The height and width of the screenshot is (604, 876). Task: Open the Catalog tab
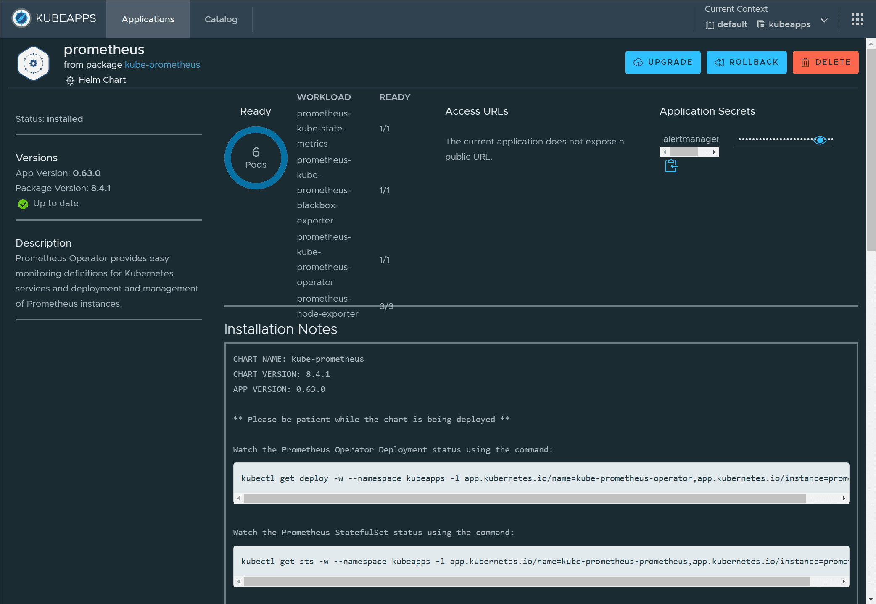pos(221,19)
